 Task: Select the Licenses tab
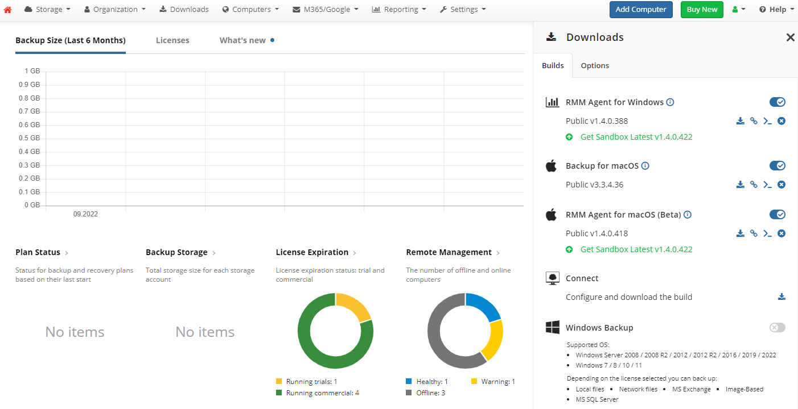(172, 40)
